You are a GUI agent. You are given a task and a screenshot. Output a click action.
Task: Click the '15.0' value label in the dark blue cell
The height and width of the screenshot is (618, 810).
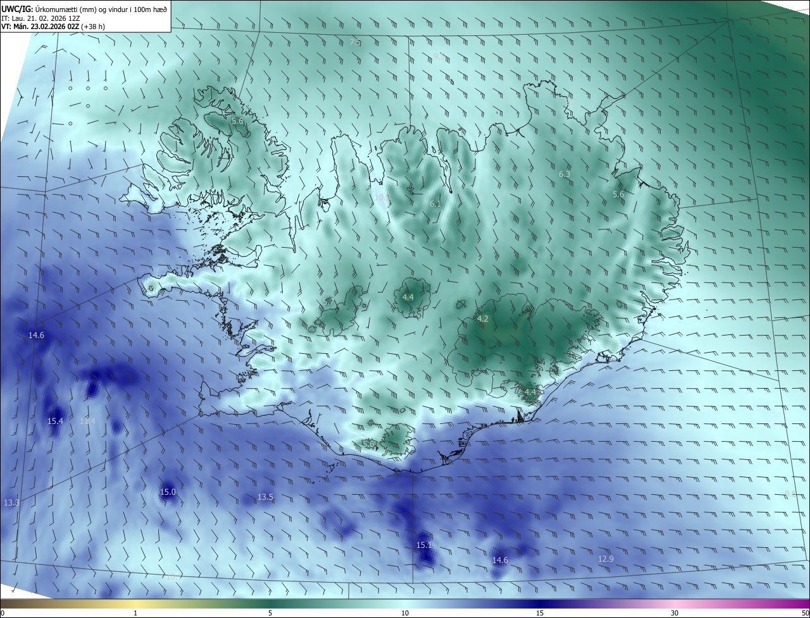[168, 492]
